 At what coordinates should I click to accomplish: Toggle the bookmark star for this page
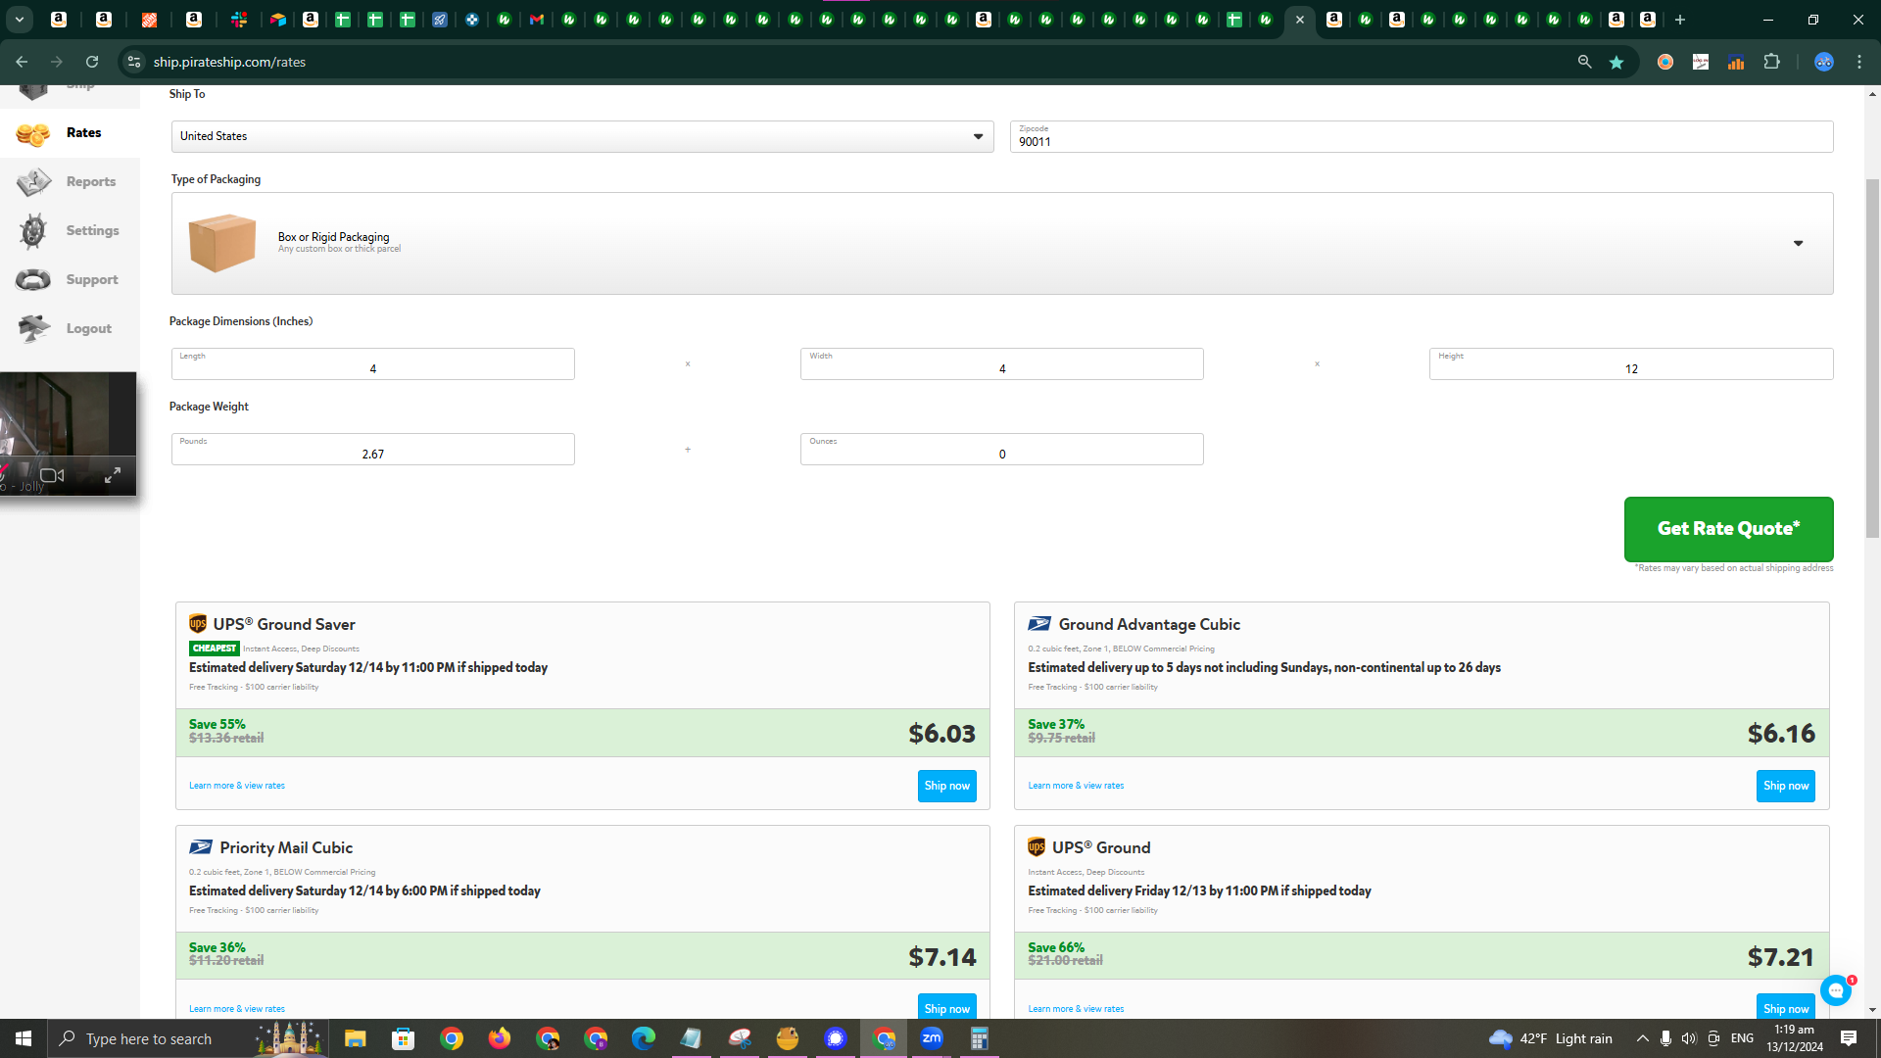click(1616, 62)
